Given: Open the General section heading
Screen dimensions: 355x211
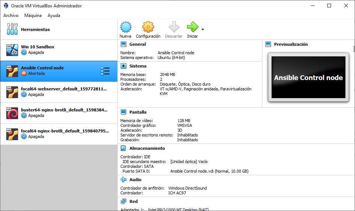Looking at the screenshot, I should pos(138,44).
